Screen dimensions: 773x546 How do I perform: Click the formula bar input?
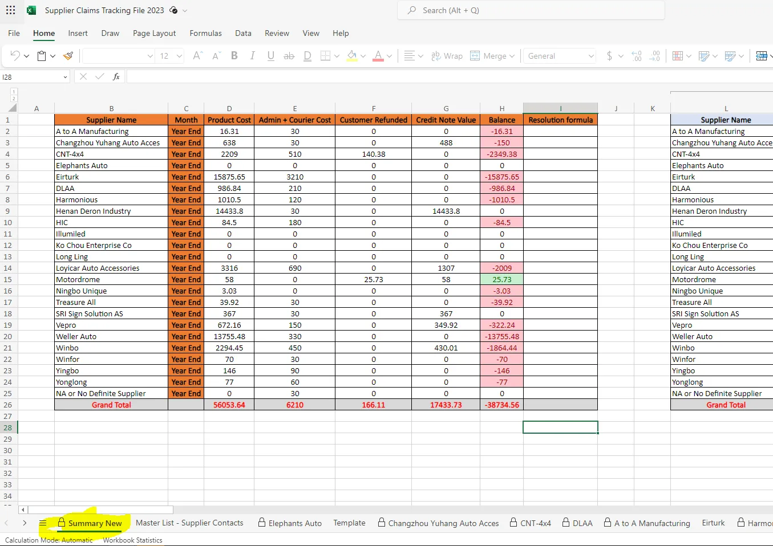(450, 76)
